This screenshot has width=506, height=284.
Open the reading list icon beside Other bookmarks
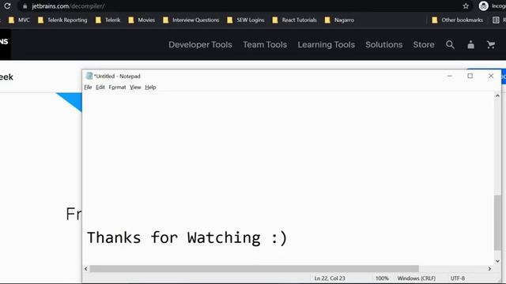[x=496, y=20]
